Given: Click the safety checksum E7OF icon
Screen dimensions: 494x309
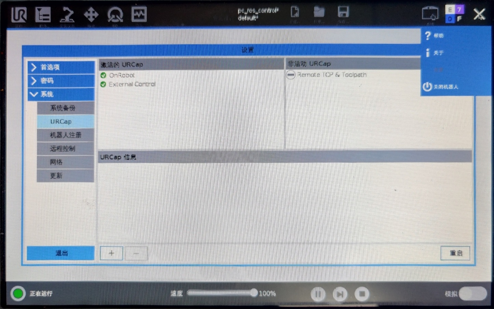Looking at the screenshot, I should [455, 14].
